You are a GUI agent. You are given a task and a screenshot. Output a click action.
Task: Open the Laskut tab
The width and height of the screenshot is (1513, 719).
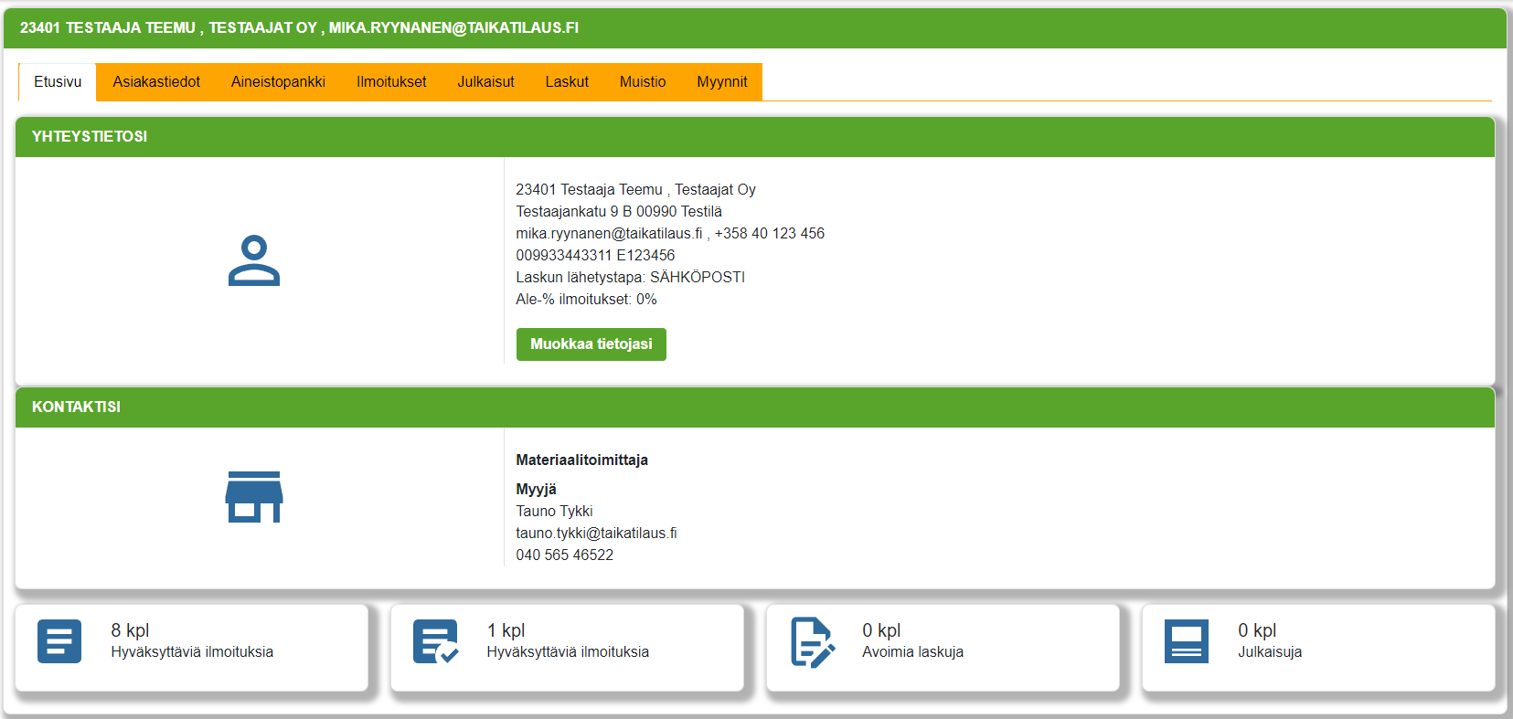pyautogui.click(x=567, y=82)
